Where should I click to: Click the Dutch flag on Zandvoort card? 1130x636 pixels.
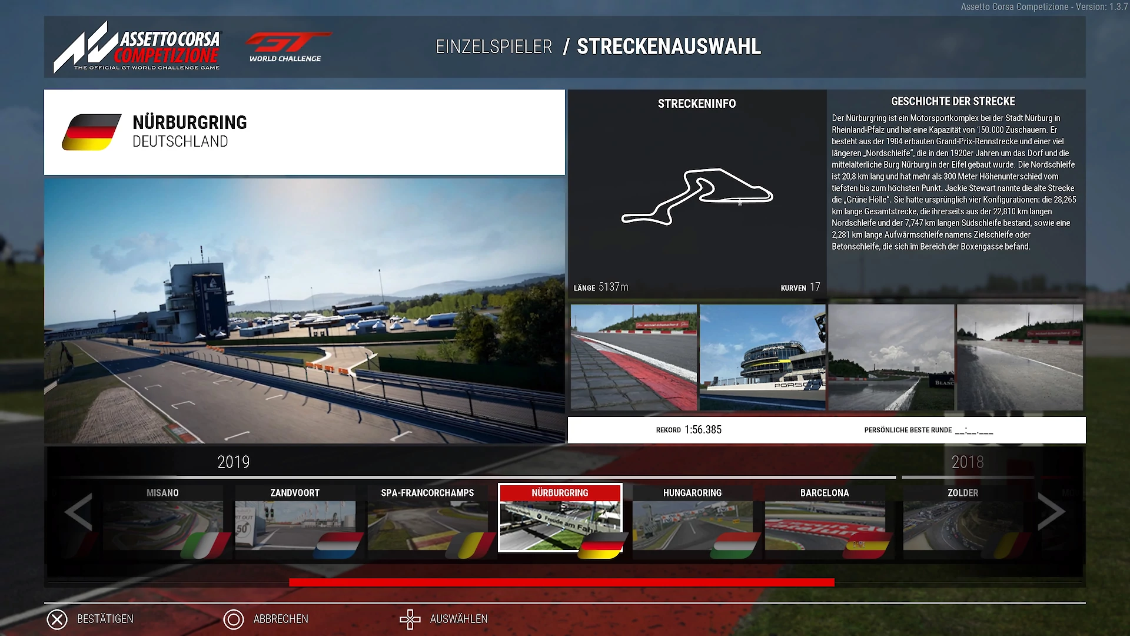click(x=338, y=545)
